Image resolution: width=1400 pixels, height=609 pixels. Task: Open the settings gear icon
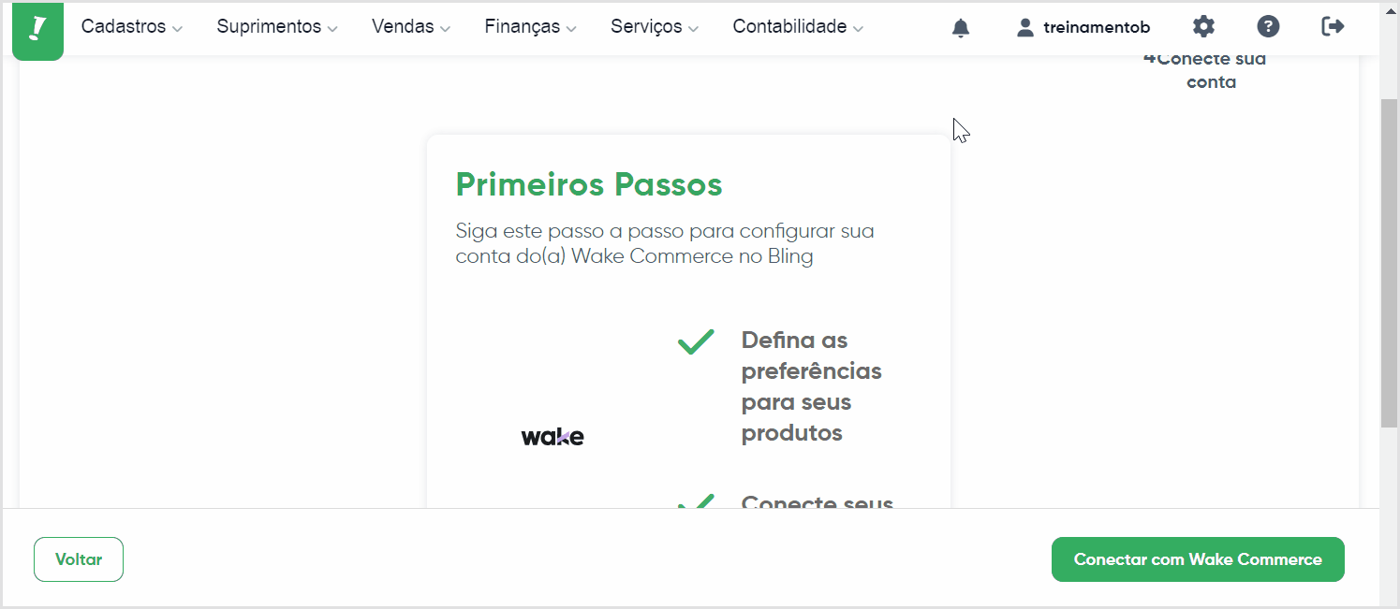click(1203, 26)
